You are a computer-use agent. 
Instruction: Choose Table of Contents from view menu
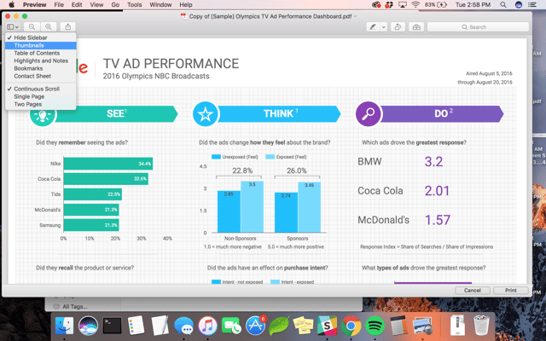[37, 53]
